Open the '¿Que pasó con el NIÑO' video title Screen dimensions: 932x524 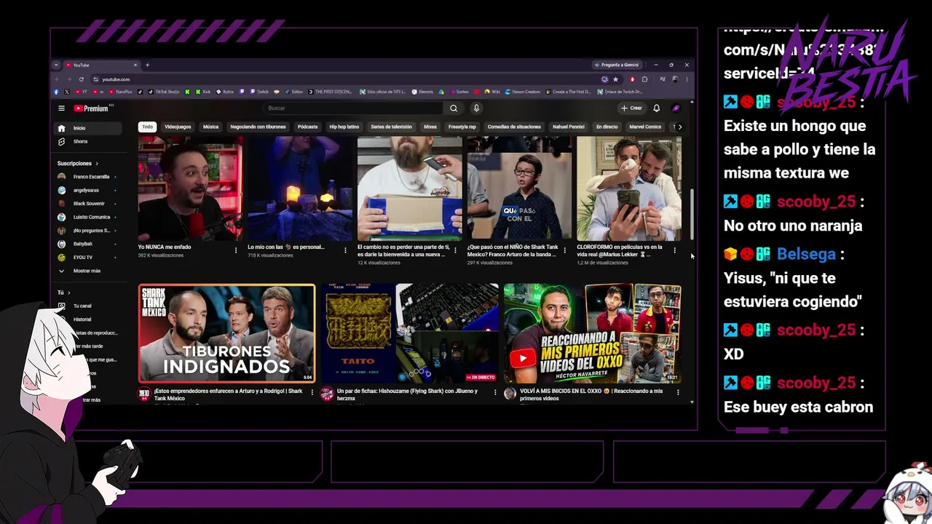[514, 250]
